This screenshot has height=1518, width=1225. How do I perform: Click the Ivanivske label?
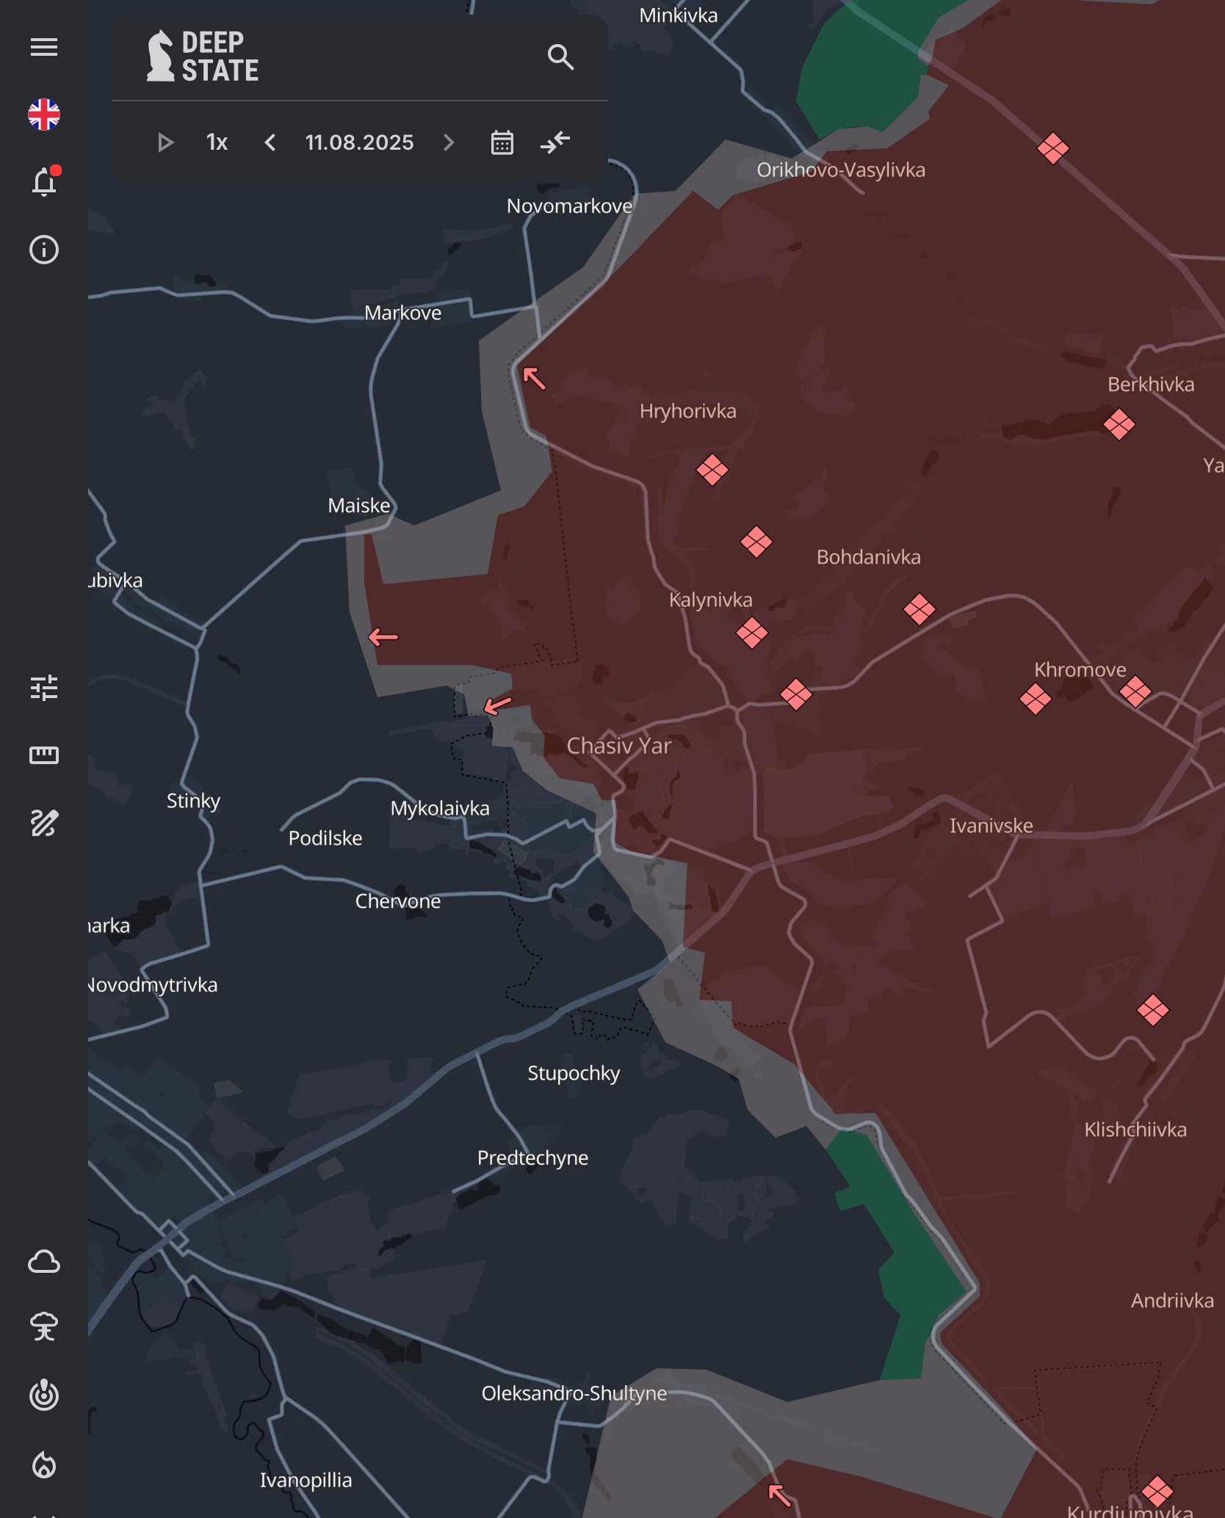[x=991, y=826]
